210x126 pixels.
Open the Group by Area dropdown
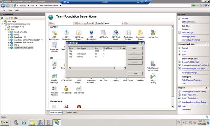click(x=122, y=23)
